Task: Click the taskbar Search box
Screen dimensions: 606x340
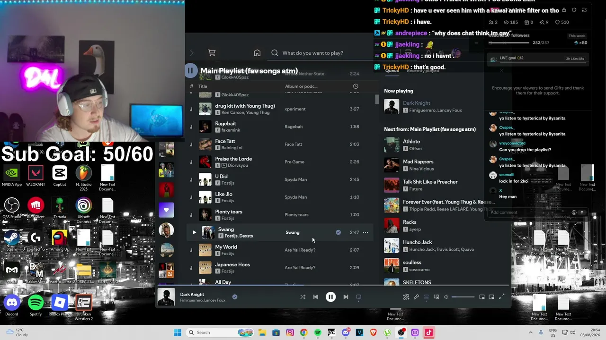Action: tap(219, 332)
